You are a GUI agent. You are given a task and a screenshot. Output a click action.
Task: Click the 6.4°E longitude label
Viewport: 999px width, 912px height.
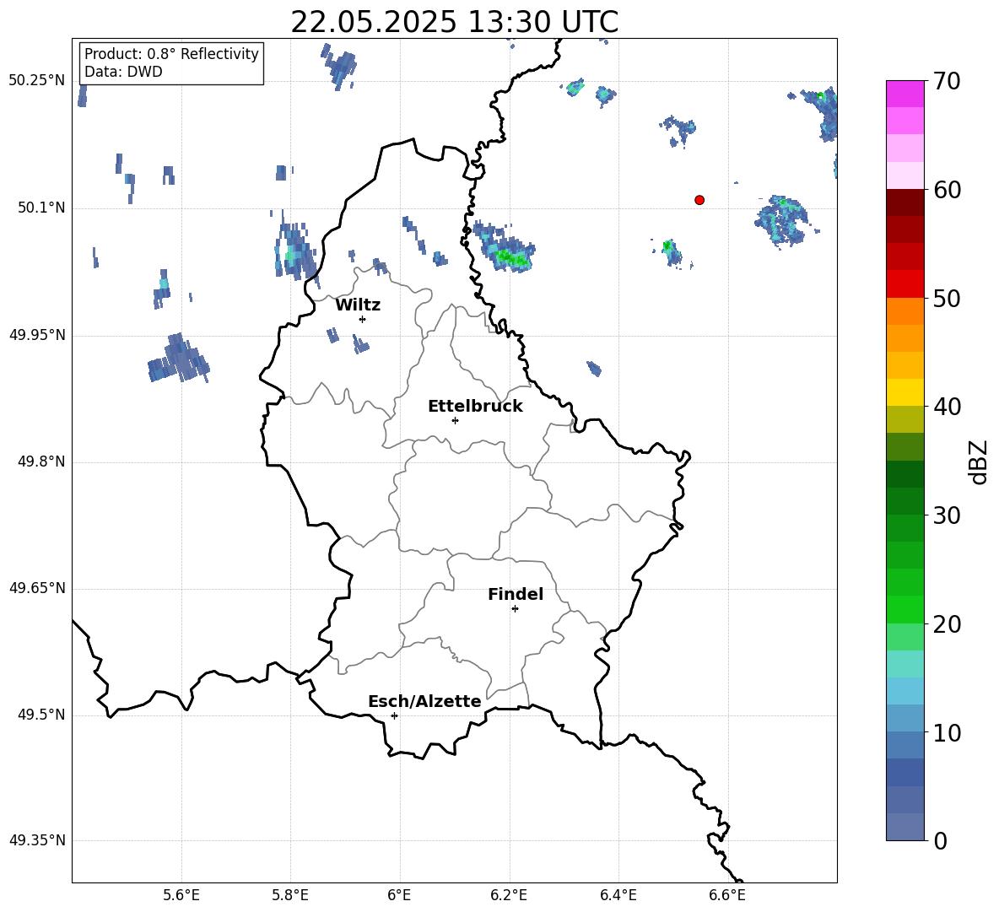click(x=618, y=895)
